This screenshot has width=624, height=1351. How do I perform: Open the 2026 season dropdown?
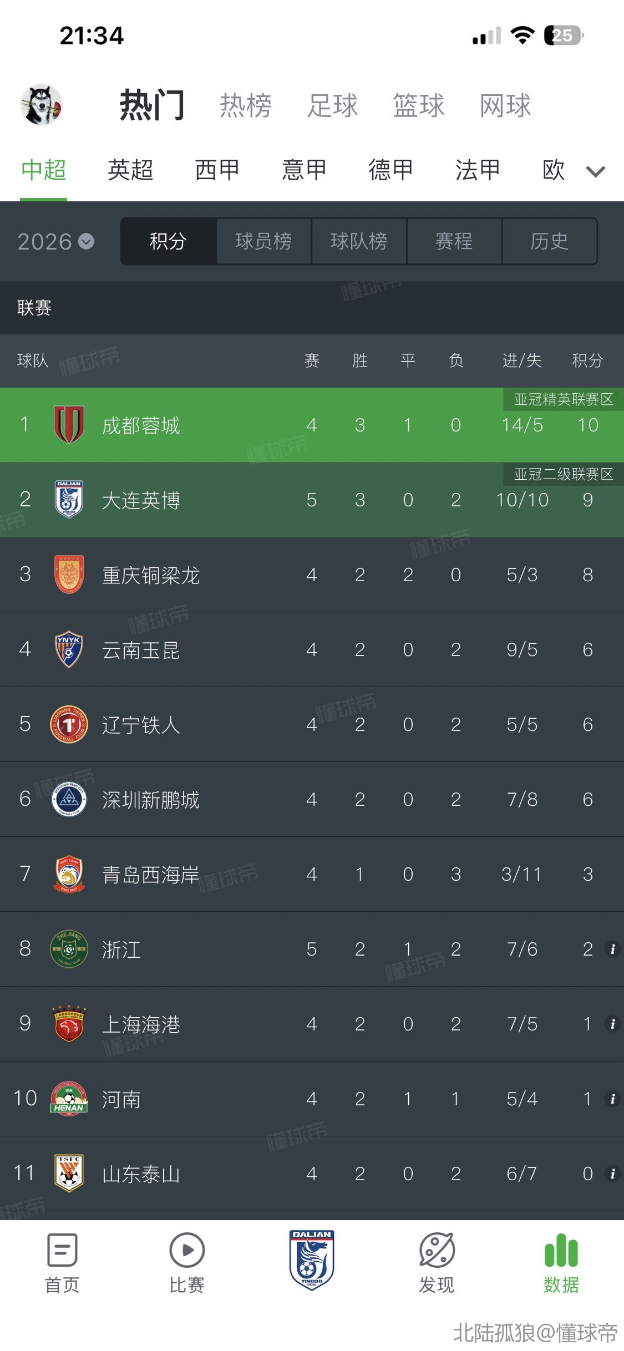(x=56, y=242)
